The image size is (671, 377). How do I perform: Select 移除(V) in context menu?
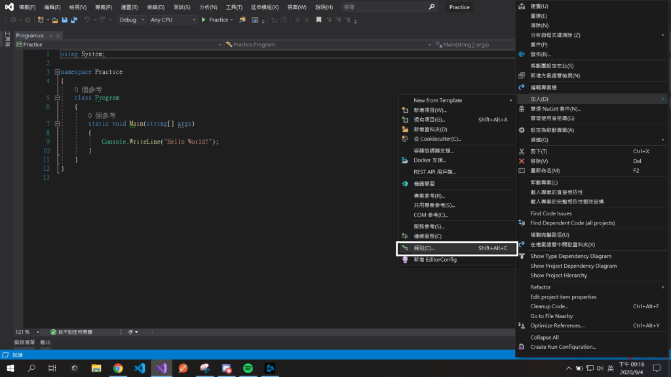point(592,161)
